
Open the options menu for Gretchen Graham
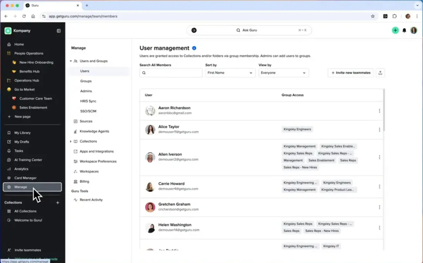pos(379,207)
